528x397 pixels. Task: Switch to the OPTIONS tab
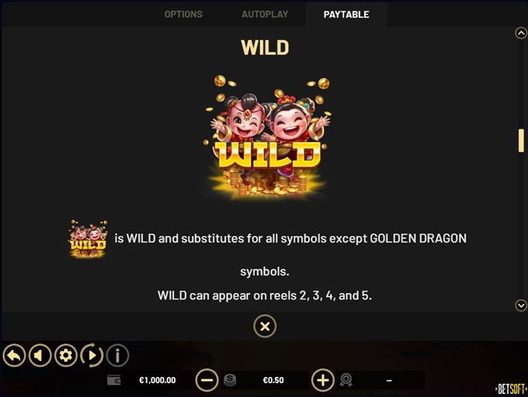point(183,14)
